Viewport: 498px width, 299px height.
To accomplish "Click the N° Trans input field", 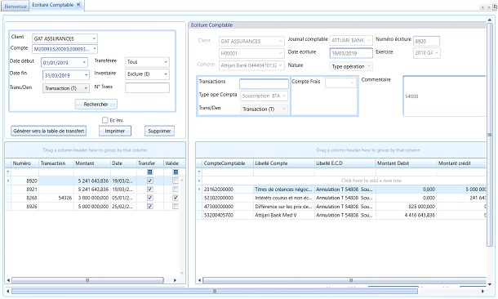I will [x=147, y=87].
